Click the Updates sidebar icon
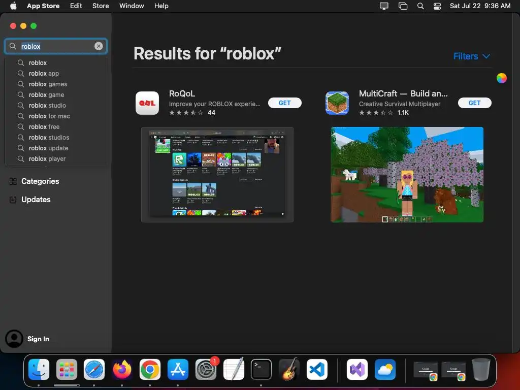 [13, 200]
